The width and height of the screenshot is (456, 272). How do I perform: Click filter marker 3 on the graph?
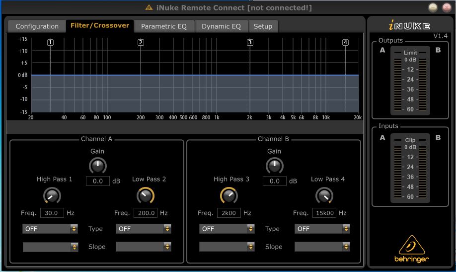tap(250, 43)
